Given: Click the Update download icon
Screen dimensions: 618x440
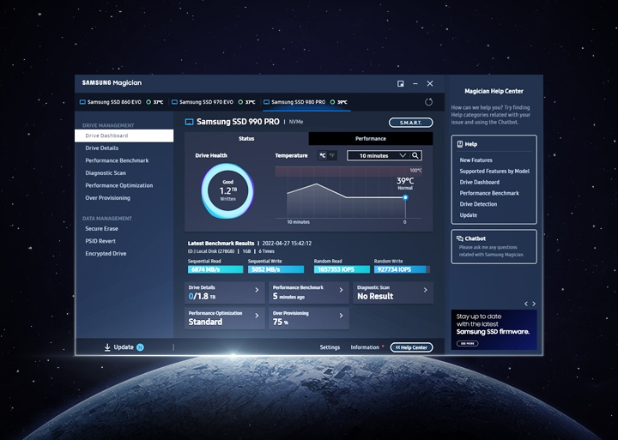Looking at the screenshot, I should (108, 347).
